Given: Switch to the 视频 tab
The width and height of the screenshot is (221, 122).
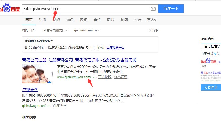Looking at the screenshot, I should 84,20.
